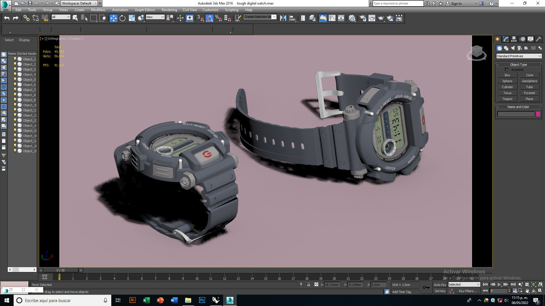Click Edit Named Selection Sets icon
This screenshot has width=545, height=306.
(238, 18)
